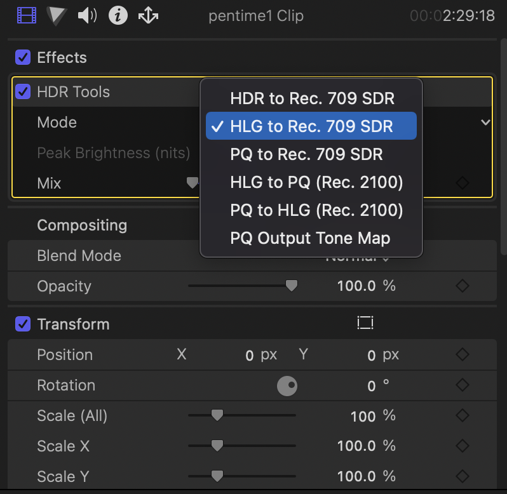Open the Share inspector icon
The height and width of the screenshot is (494, 507).
point(149,15)
